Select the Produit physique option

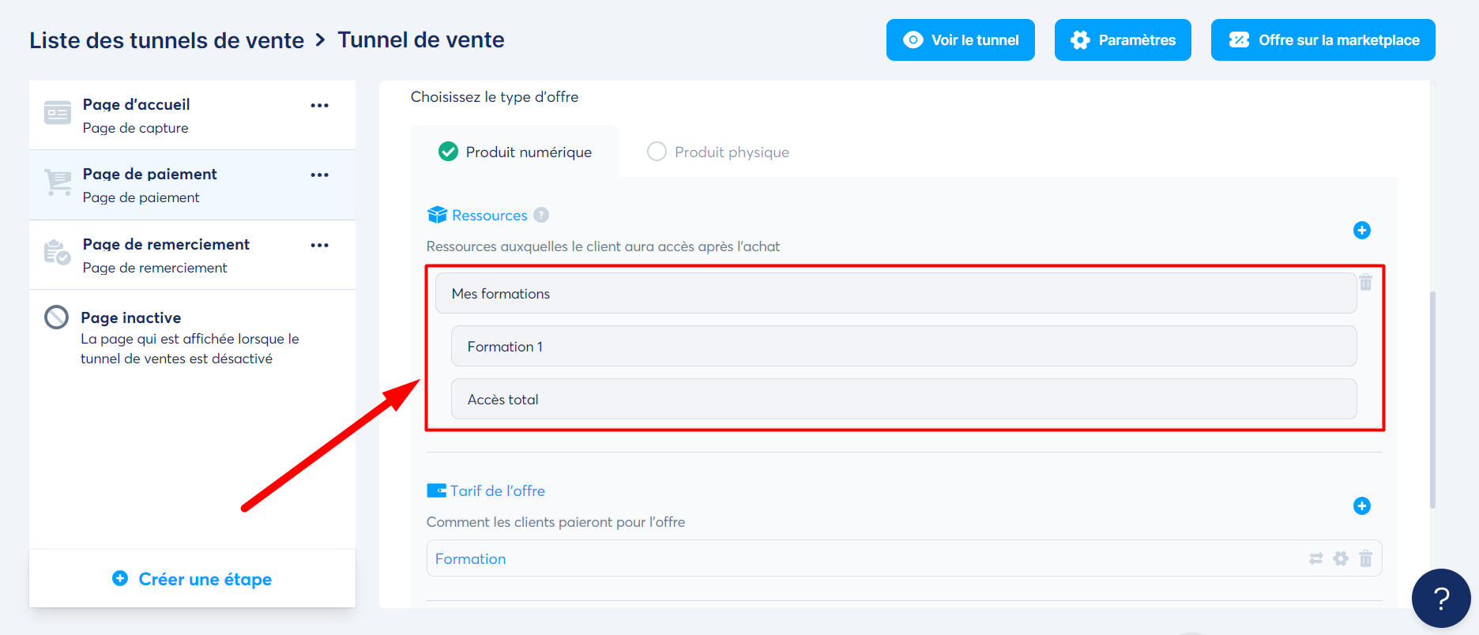coord(657,152)
